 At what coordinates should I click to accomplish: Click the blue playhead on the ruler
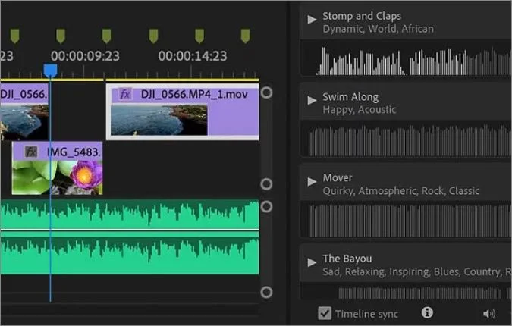(50, 71)
